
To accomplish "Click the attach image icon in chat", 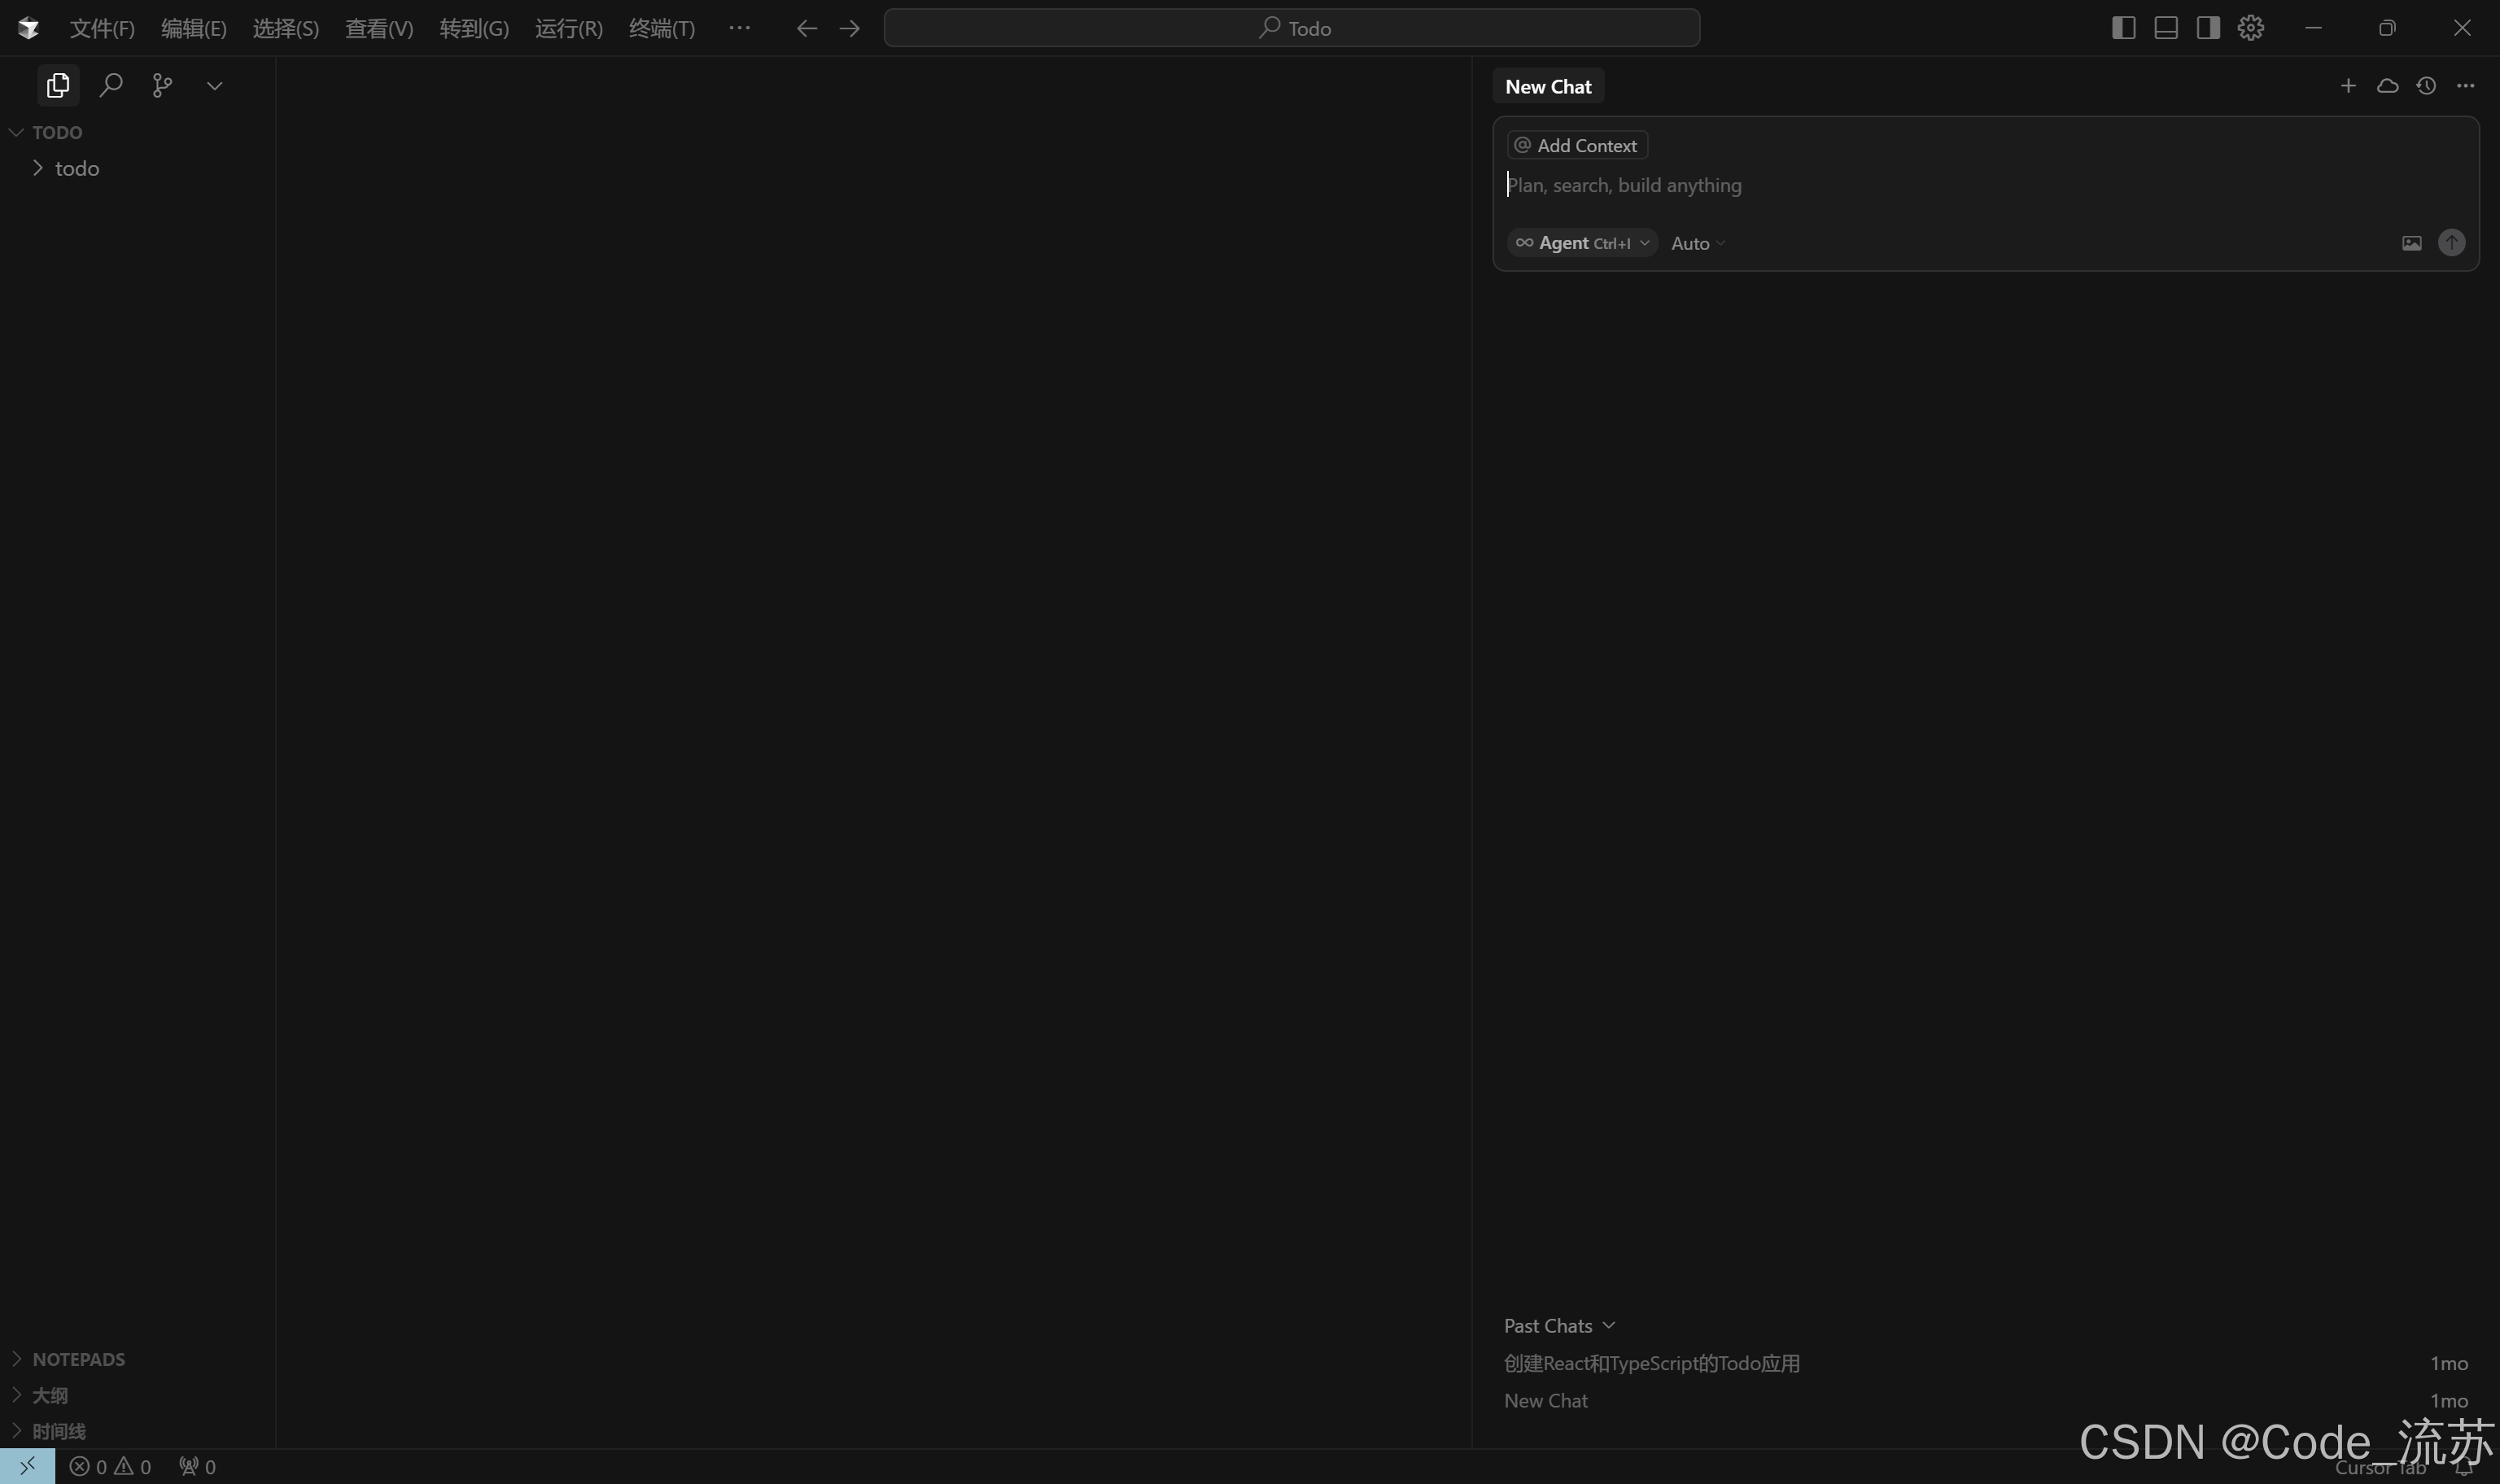I will point(2411,243).
